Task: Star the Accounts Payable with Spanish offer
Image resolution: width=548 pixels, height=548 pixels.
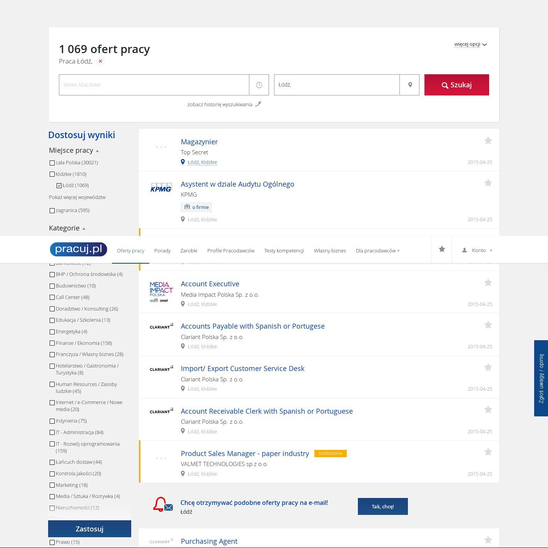Action: point(488,325)
